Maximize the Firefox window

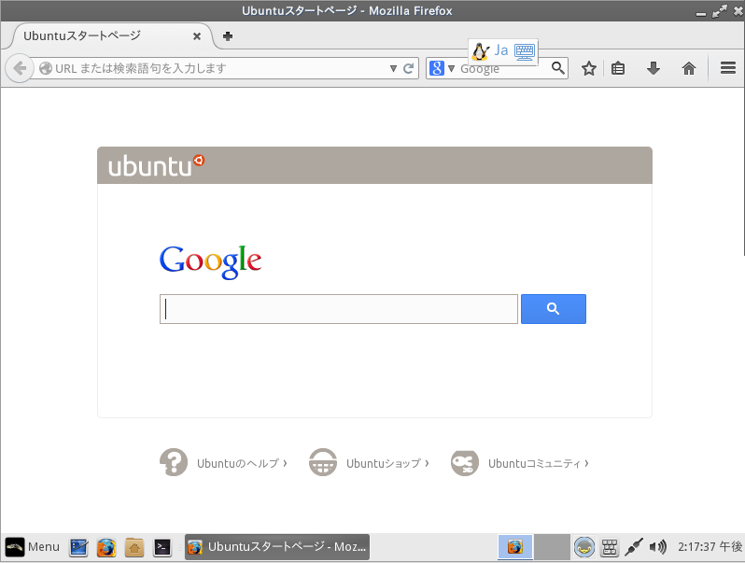pyautogui.click(x=720, y=11)
